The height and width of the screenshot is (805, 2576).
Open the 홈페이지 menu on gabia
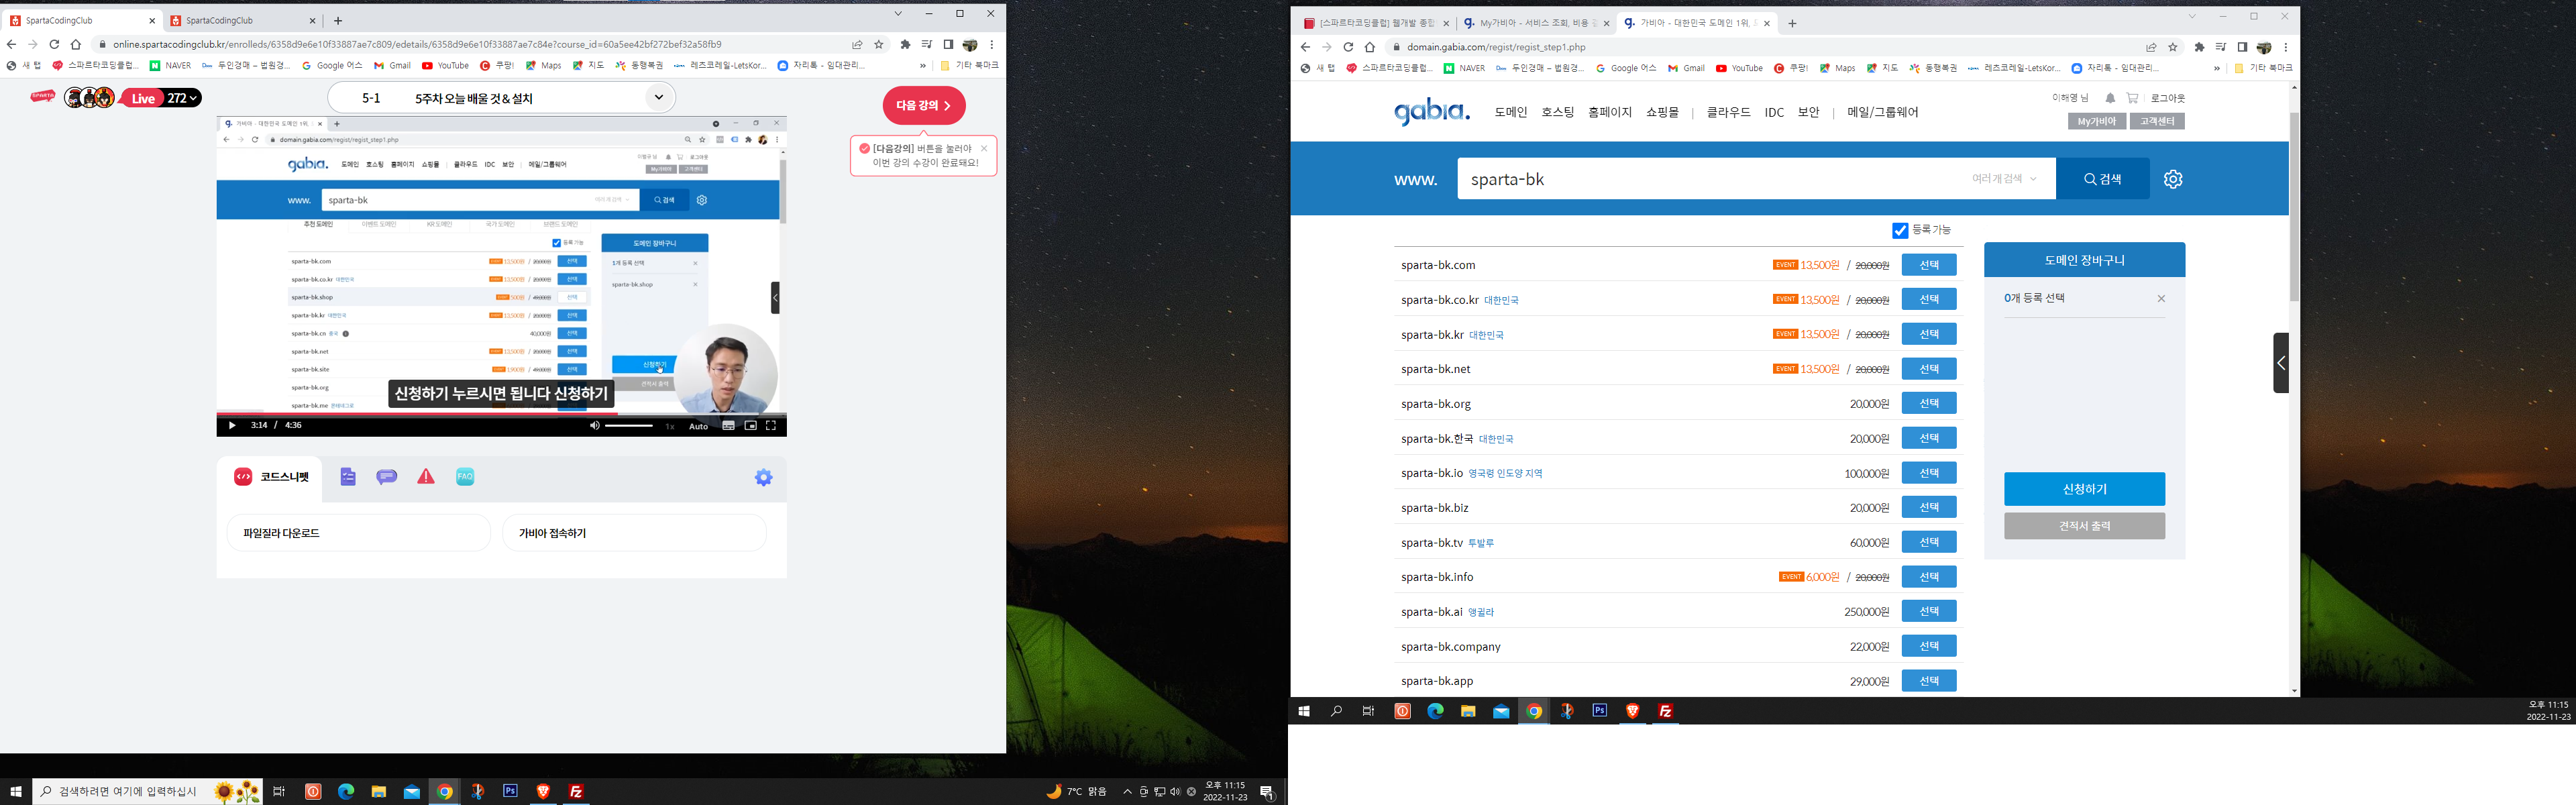point(1610,113)
